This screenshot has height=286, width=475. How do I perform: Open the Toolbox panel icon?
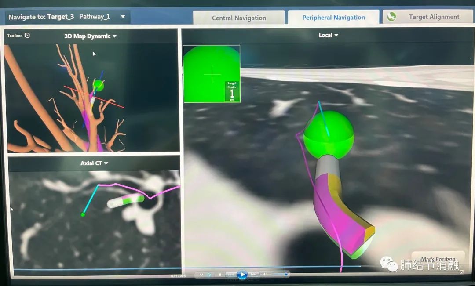click(27, 36)
